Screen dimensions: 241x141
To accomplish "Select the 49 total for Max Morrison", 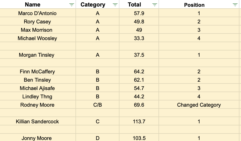I will 139,29.
